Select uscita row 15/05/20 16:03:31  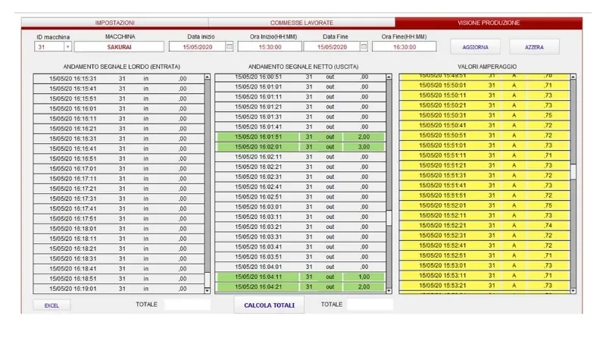point(300,236)
